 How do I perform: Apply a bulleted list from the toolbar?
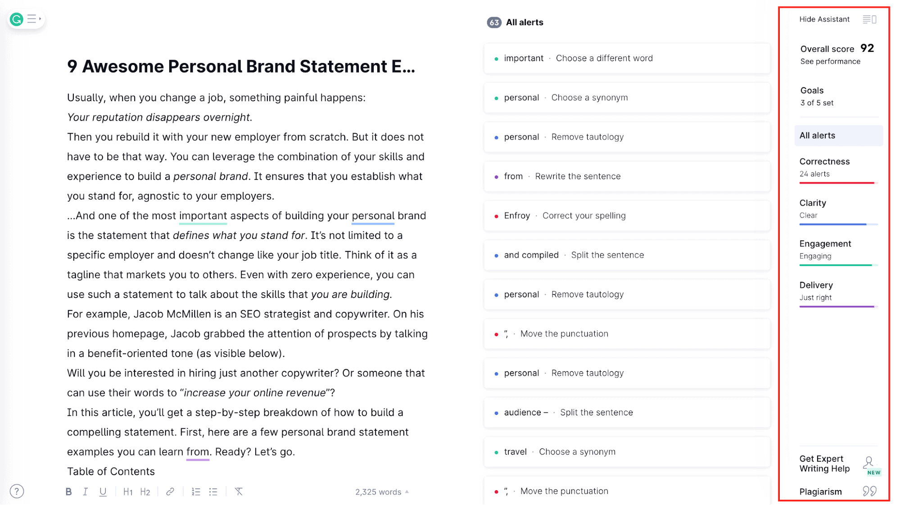(x=213, y=491)
